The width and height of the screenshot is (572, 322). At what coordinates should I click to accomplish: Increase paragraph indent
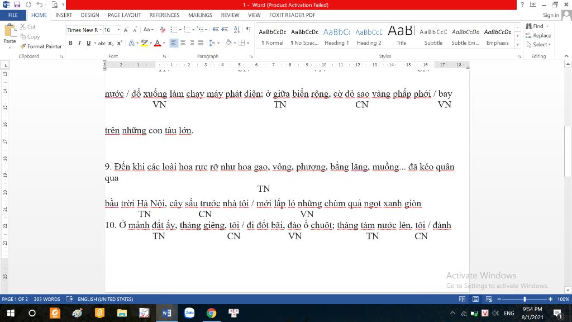pyautogui.click(x=225, y=30)
